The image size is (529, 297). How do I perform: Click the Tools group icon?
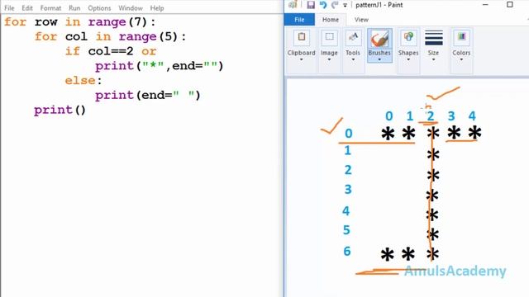[x=353, y=37]
